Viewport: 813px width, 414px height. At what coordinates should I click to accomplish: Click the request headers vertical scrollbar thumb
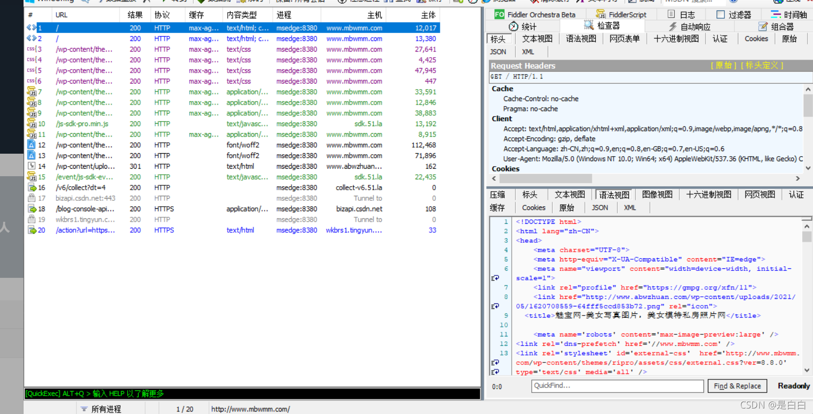point(808,105)
